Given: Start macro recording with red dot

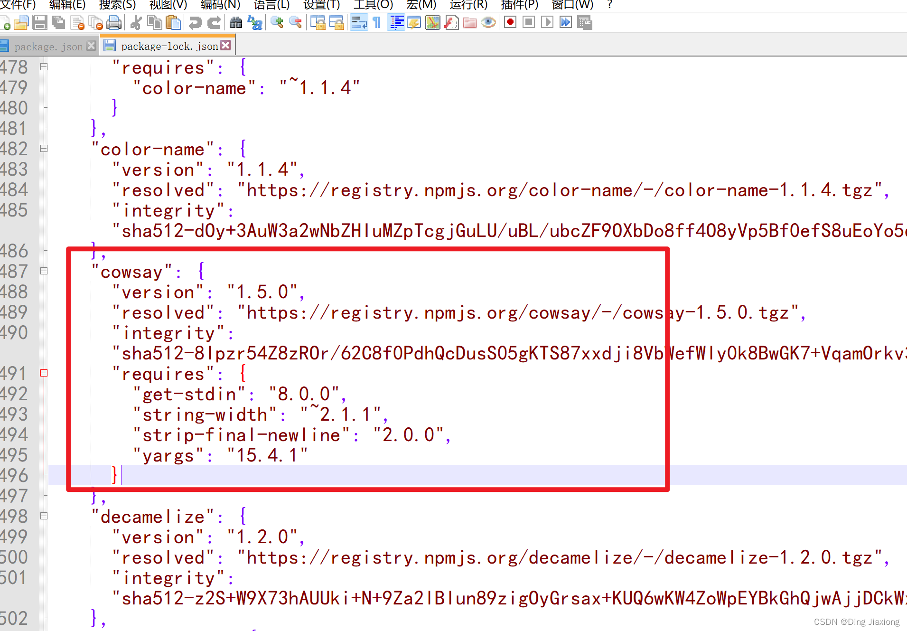Looking at the screenshot, I should pyautogui.click(x=510, y=22).
